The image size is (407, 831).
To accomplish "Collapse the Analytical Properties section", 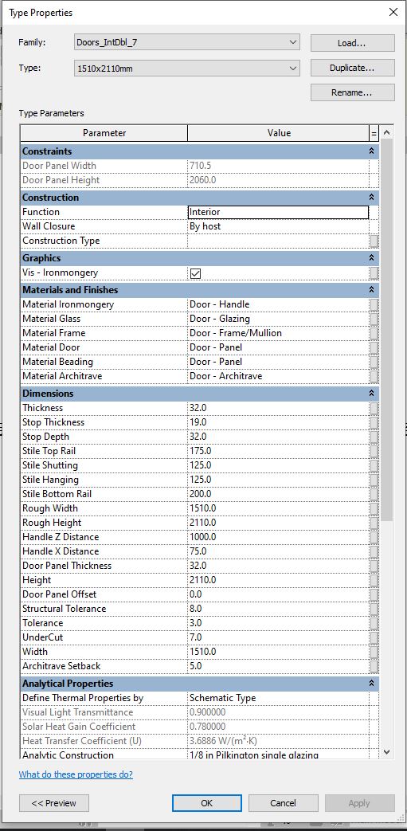I will tap(371, 684).
